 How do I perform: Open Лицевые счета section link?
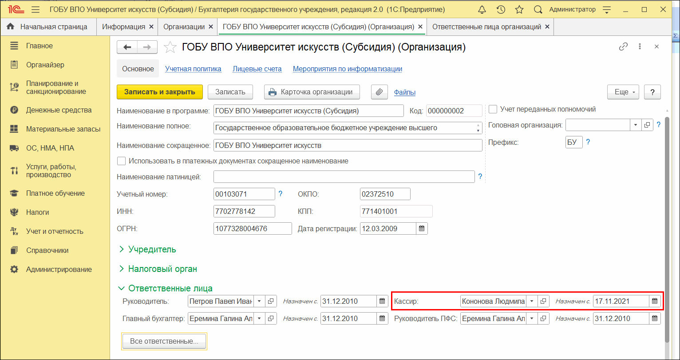pos(257,69)
